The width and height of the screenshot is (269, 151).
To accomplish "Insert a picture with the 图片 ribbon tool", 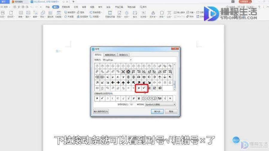I will point(28,14).
